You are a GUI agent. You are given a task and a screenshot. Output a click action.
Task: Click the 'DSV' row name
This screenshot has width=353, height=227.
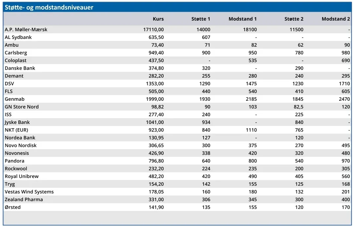coord(9,84)
